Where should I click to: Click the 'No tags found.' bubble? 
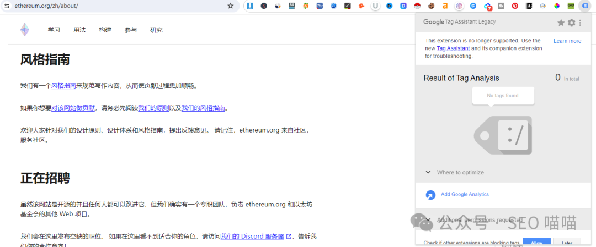tap(503, 96)
